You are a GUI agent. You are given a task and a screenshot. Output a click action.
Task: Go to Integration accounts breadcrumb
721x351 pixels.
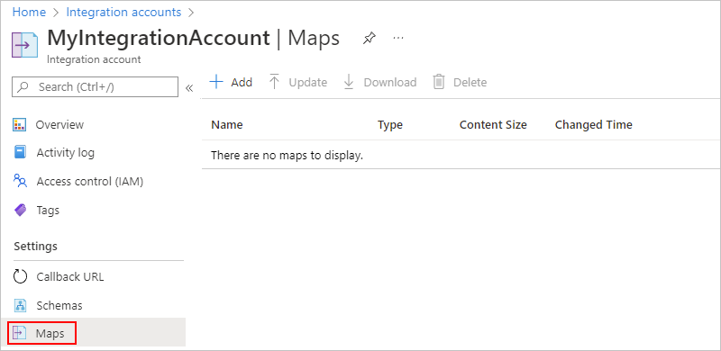point(123,13)
